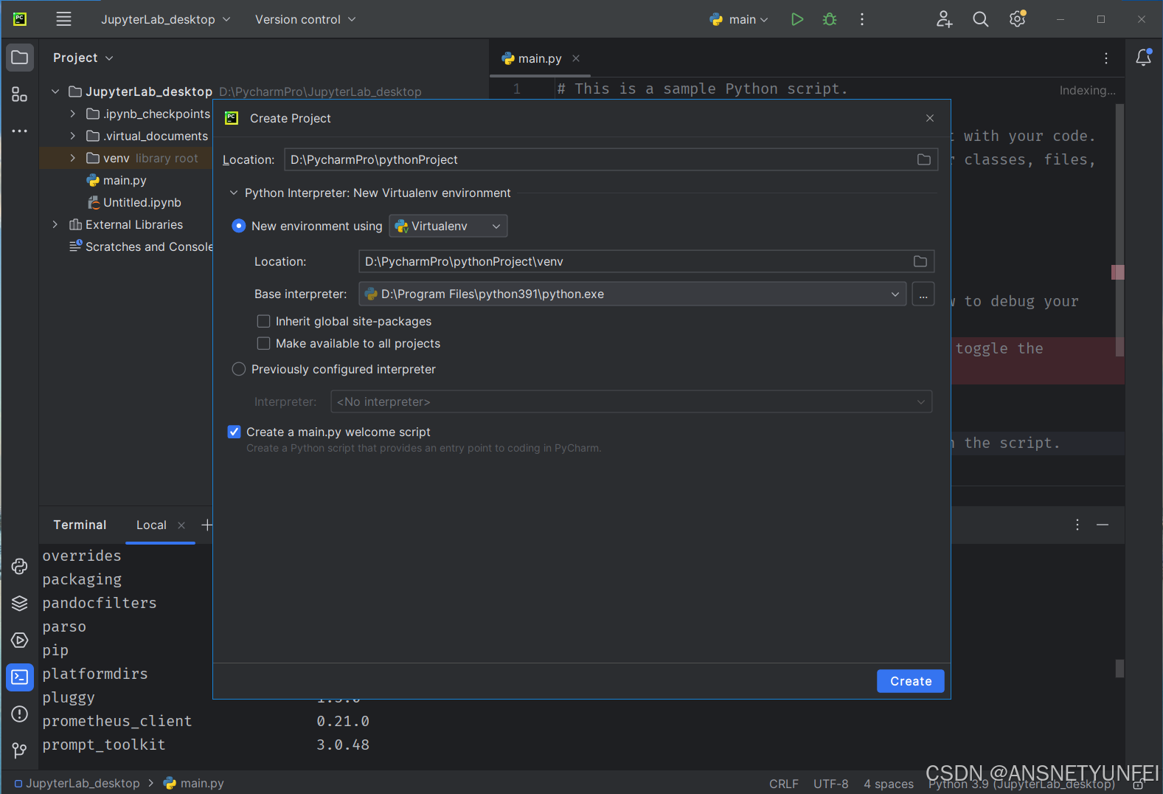Click the Create button
Viewport: 1163px width, 794px height.
point(911,681)
